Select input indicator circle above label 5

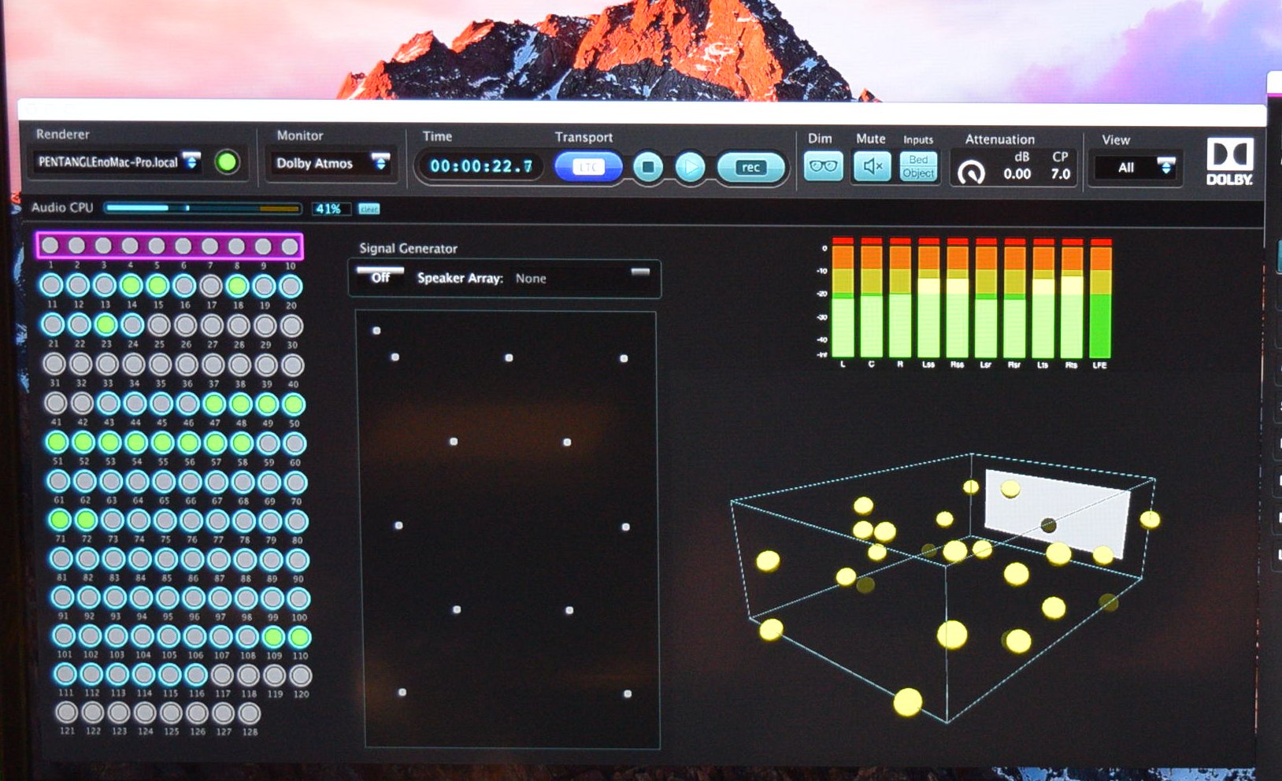click(x=156, y=246)
